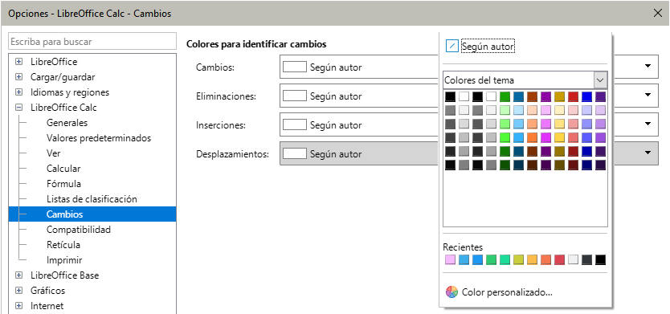
Task: Go to the Calcular options page
Action: tap(63, 169)
